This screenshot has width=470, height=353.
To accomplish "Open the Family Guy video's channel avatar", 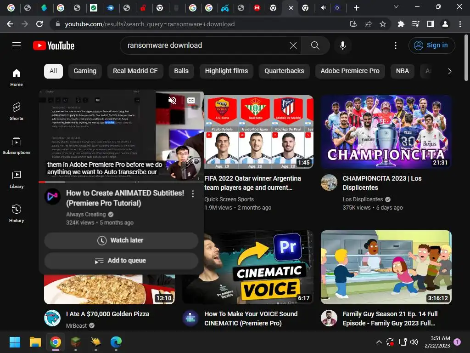I will point(329,318).
